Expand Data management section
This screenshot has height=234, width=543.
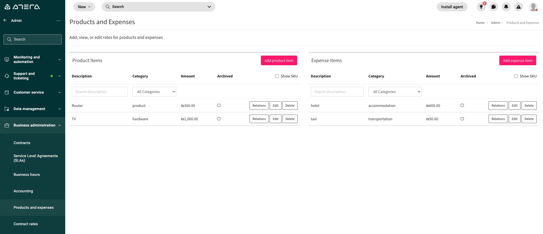pos(60,109)
